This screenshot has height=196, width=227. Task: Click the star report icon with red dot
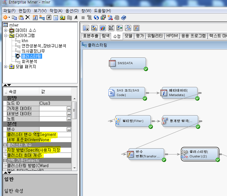(x=110, y=18)
